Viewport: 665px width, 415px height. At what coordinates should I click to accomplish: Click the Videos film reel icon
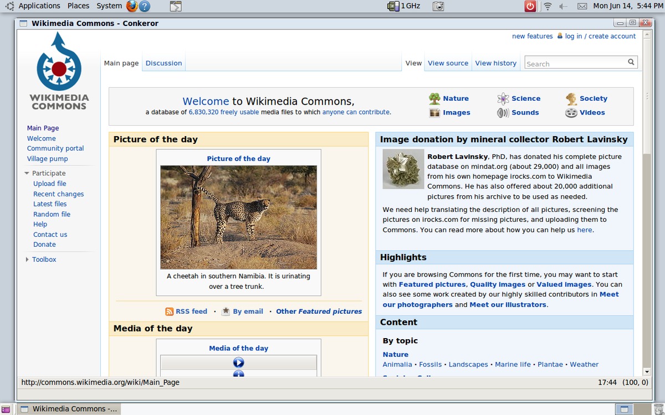click(x=571, y=113)
